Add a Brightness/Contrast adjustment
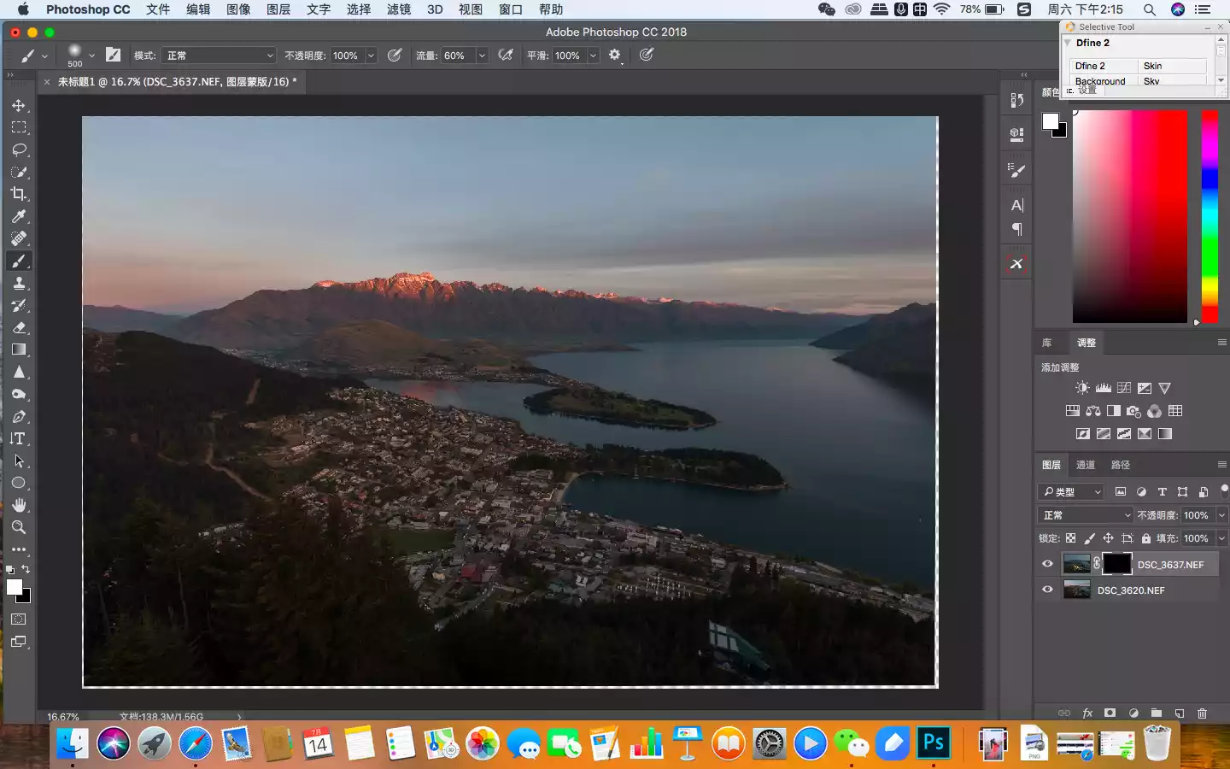Screen dimensions: 1230x769 click(1082, 388)
